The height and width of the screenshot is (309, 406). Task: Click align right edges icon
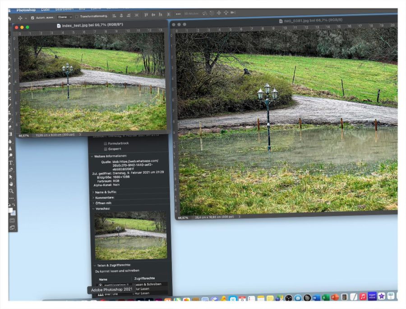[x=129, y=15]
